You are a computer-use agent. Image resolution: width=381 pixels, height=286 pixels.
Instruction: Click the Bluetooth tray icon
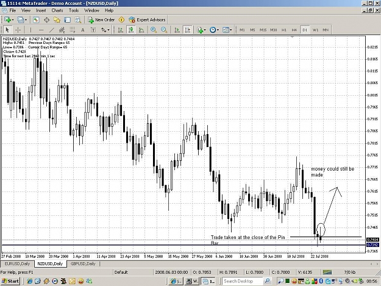click(321, 281)
